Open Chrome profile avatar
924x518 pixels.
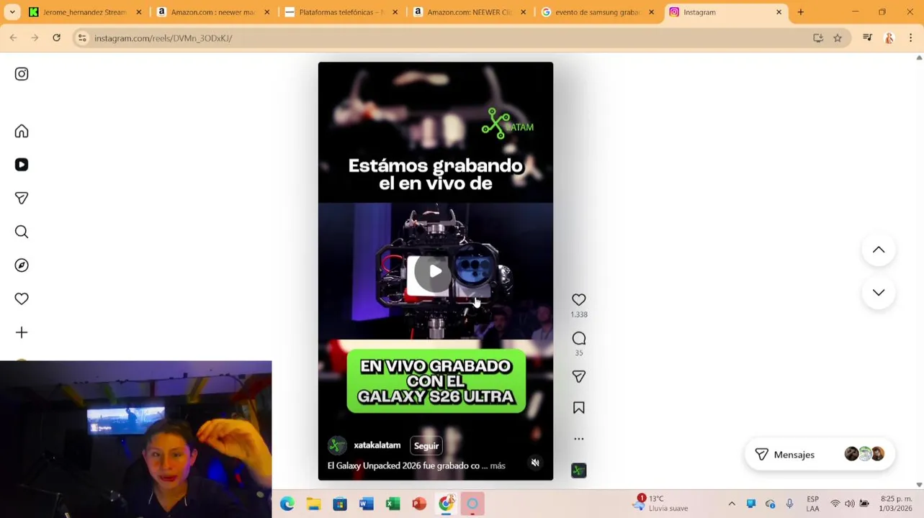pyautogui.click(x=889, y=38)
